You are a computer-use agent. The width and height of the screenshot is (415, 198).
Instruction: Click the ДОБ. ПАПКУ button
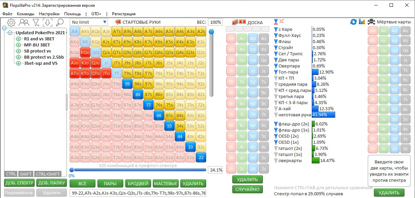coord(52,183)
